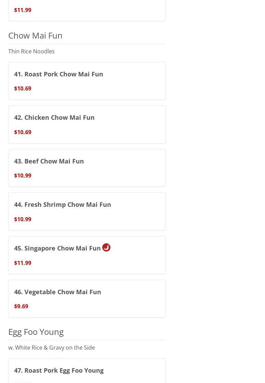Click the $10.69 price under Chicken Chow Mai Fun
This screenshot has width=265, height=383.
tap(23, 132)
